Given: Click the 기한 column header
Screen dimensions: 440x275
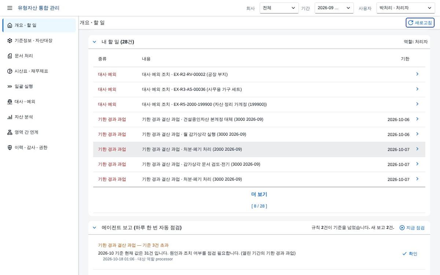Looking at the screenshot, I should (405, 59).
